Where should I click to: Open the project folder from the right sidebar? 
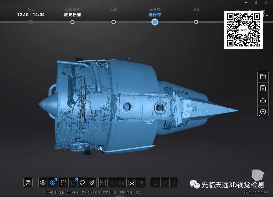click(x=263, y=77)
